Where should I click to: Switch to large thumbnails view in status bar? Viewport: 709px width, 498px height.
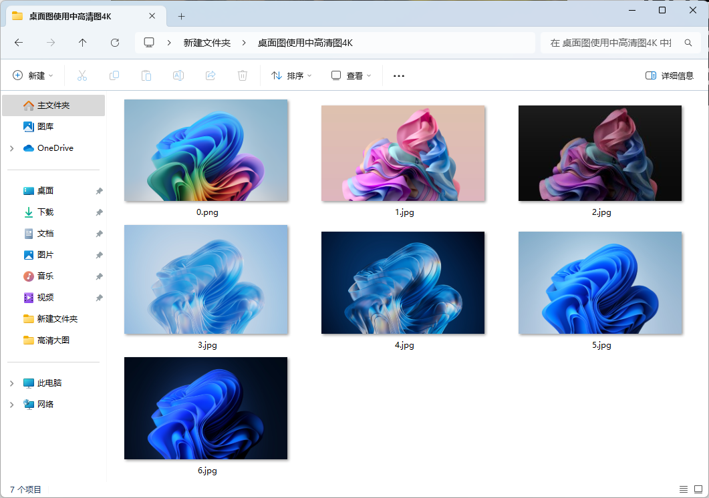(x=697, y=489)
